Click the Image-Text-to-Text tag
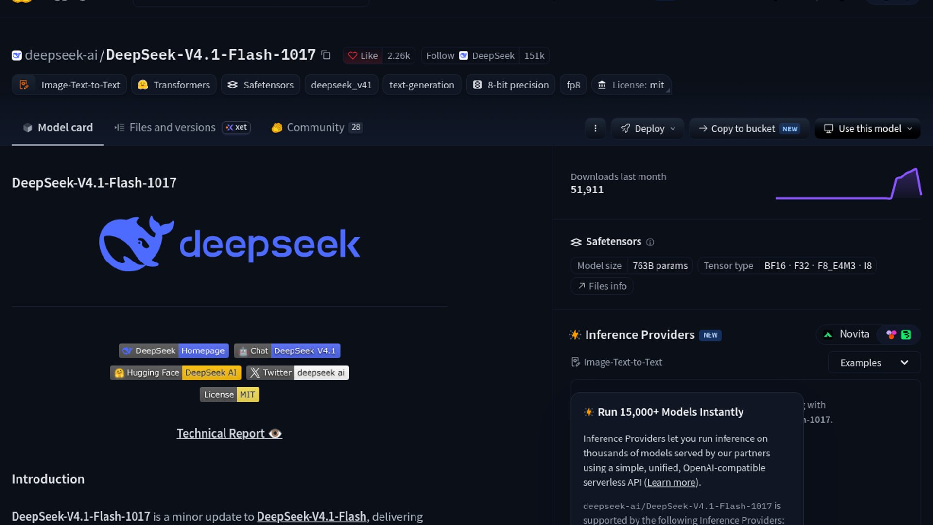 [x=69, y=85]
